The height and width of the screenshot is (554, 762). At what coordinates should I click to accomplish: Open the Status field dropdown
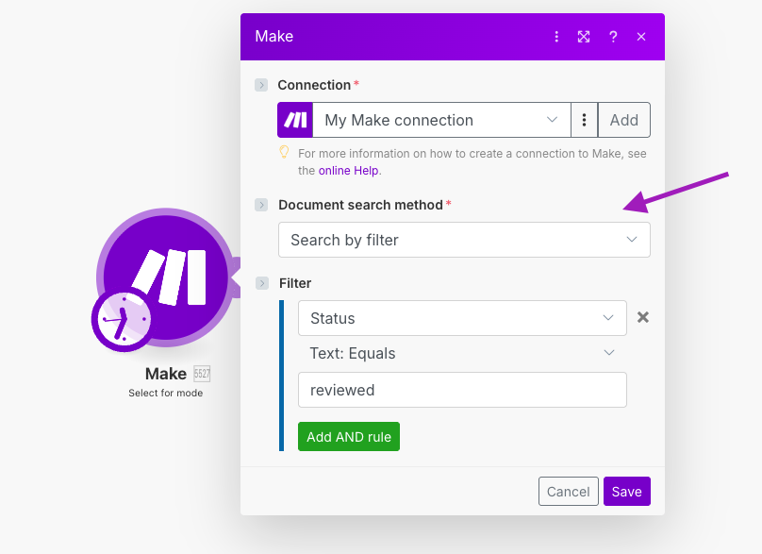(x=462, y=318)
